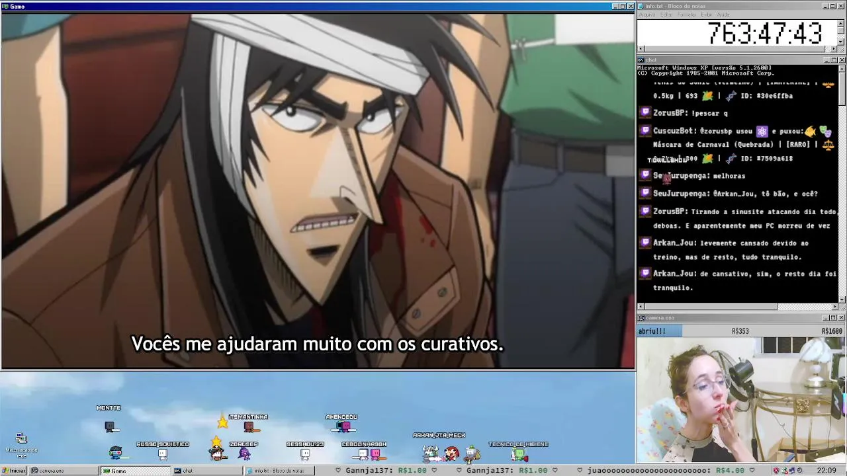Viewport: 847px width, 476px height.
Task: Click chat horizontal scroll left arrow
Action: click(641, 307)
